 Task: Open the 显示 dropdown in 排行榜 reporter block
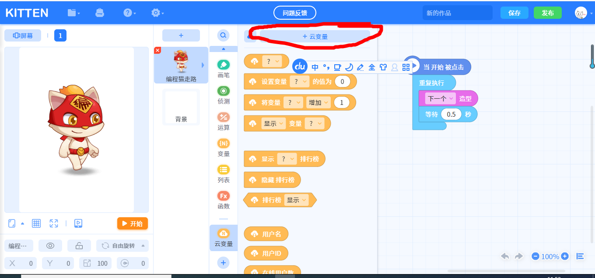click(x=296, y=200)
